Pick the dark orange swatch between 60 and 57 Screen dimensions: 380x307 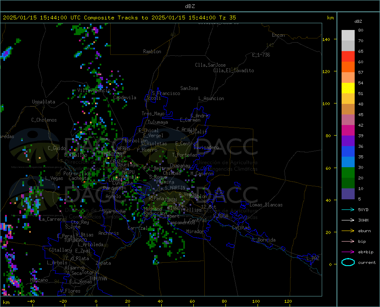(348, 67)
